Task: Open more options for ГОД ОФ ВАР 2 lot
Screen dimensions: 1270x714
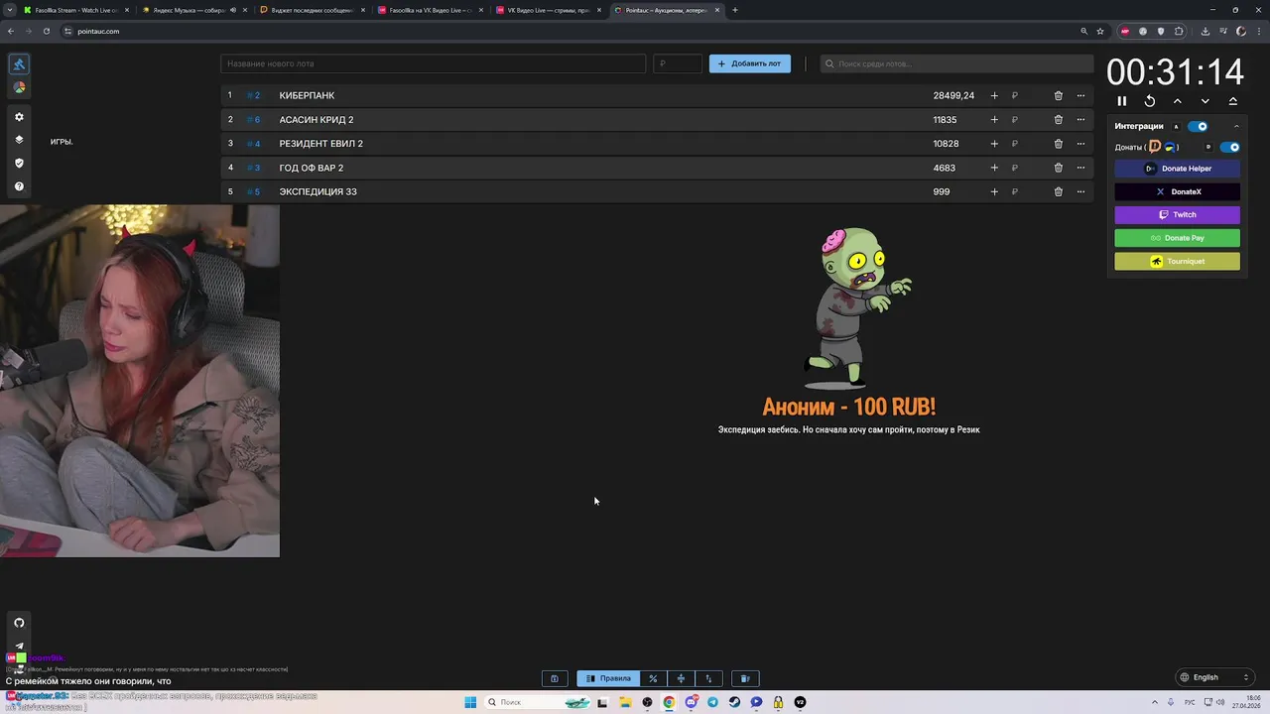Action: point(1080,168)
